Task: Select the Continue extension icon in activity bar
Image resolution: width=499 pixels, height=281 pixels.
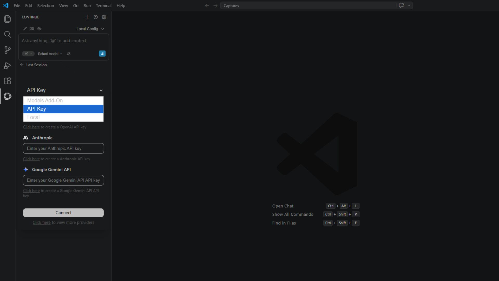Action: tap(8, 96)
